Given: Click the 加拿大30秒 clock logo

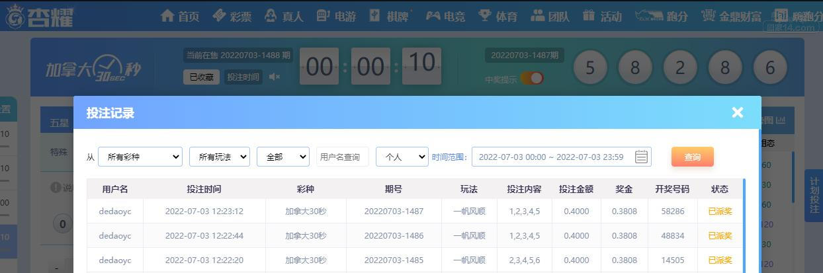Looking at the screenshot, I should click(x=94, y=67).
